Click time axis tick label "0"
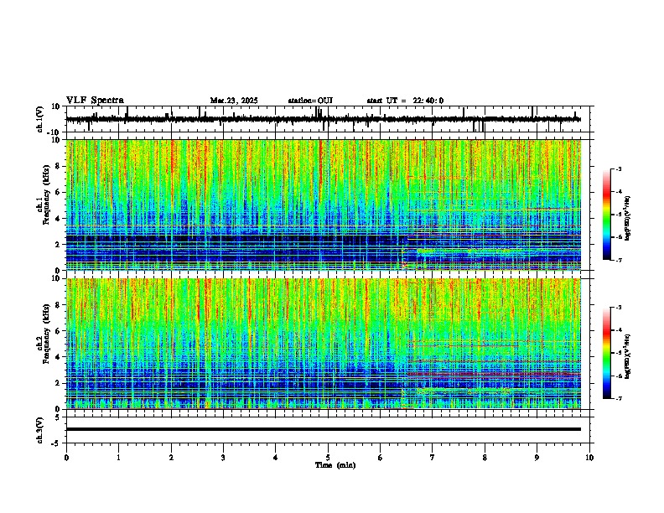 (x=66, y=458)
